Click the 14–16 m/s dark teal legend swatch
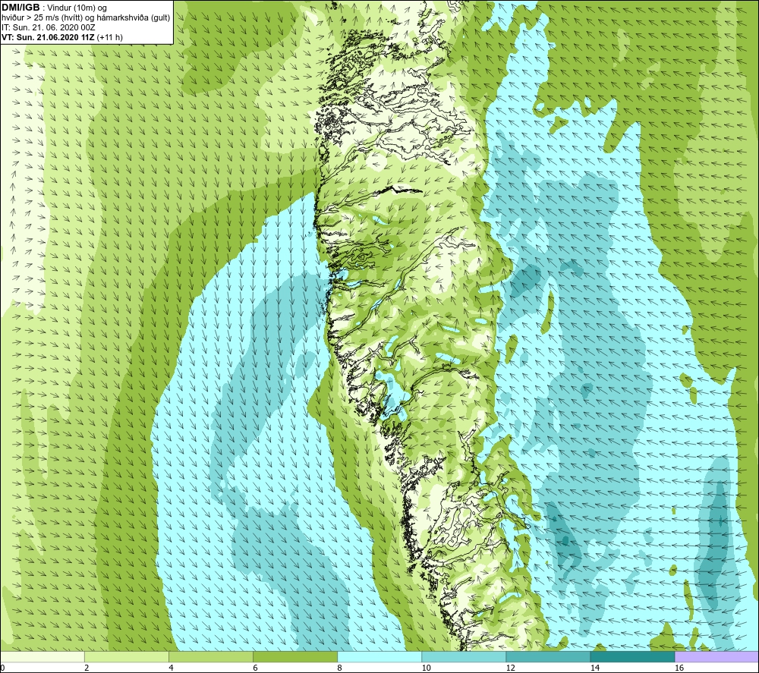759x673 pixels. point(632,656)
